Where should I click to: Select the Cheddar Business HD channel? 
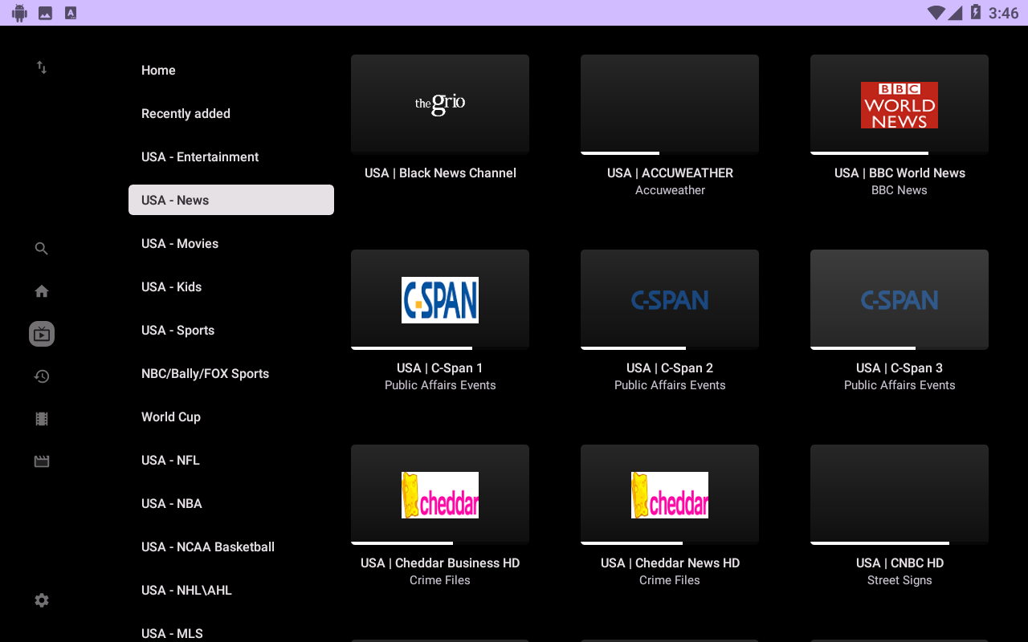[x=440, y=494]
